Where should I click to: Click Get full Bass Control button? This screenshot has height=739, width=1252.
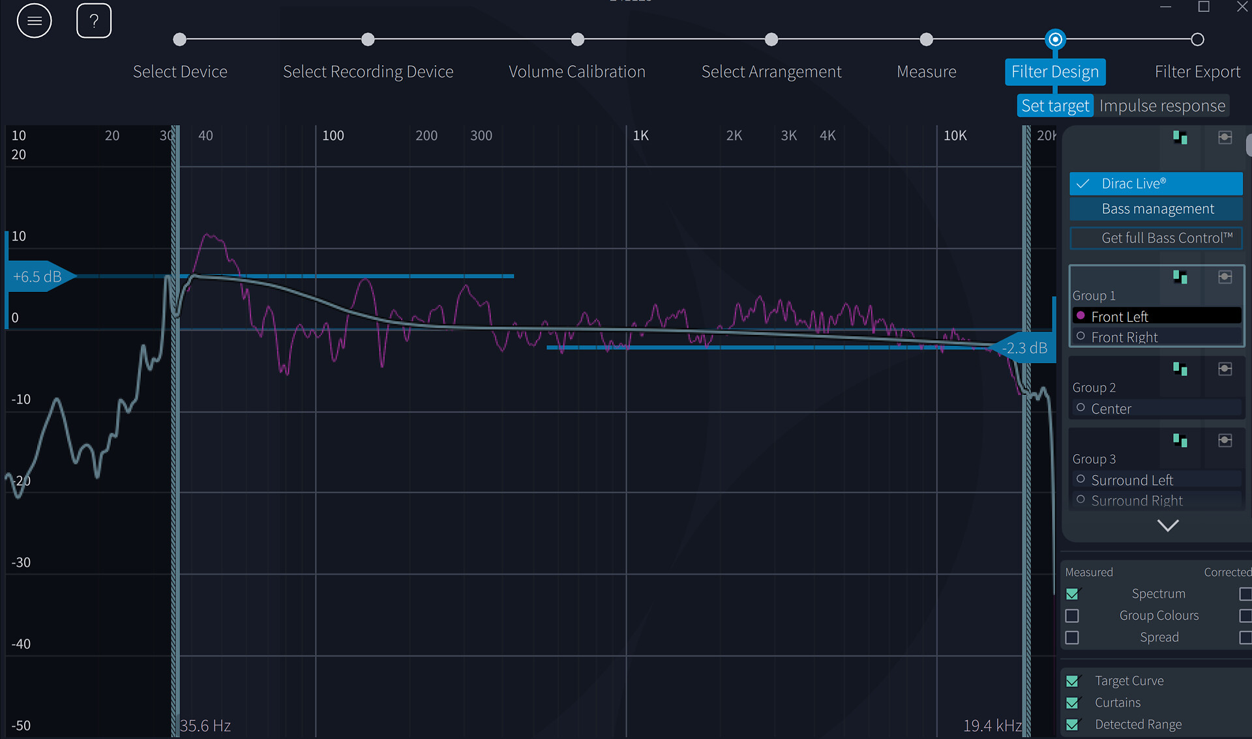[1155, 238]
